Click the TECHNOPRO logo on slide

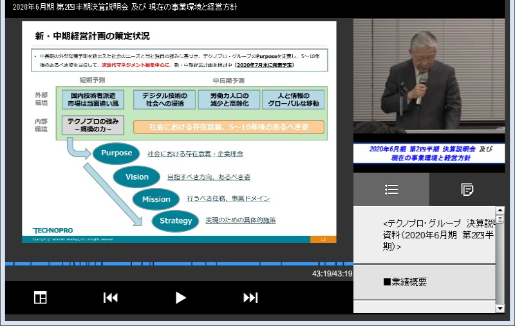(53, 231)
